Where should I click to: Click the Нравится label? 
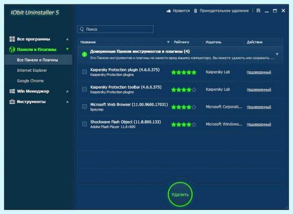181,11
